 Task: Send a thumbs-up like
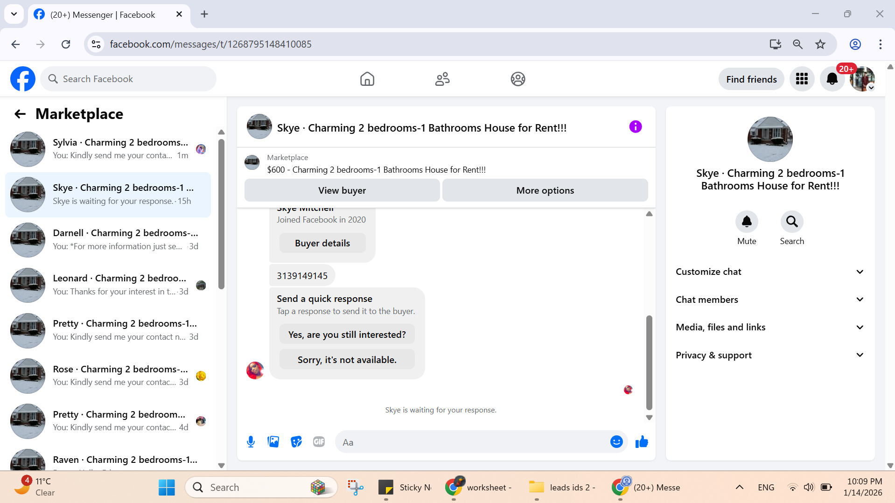tap(642, 442)
